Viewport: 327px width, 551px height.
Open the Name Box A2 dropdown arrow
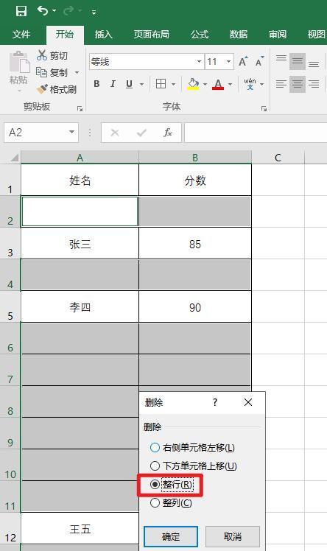point(71,133)
